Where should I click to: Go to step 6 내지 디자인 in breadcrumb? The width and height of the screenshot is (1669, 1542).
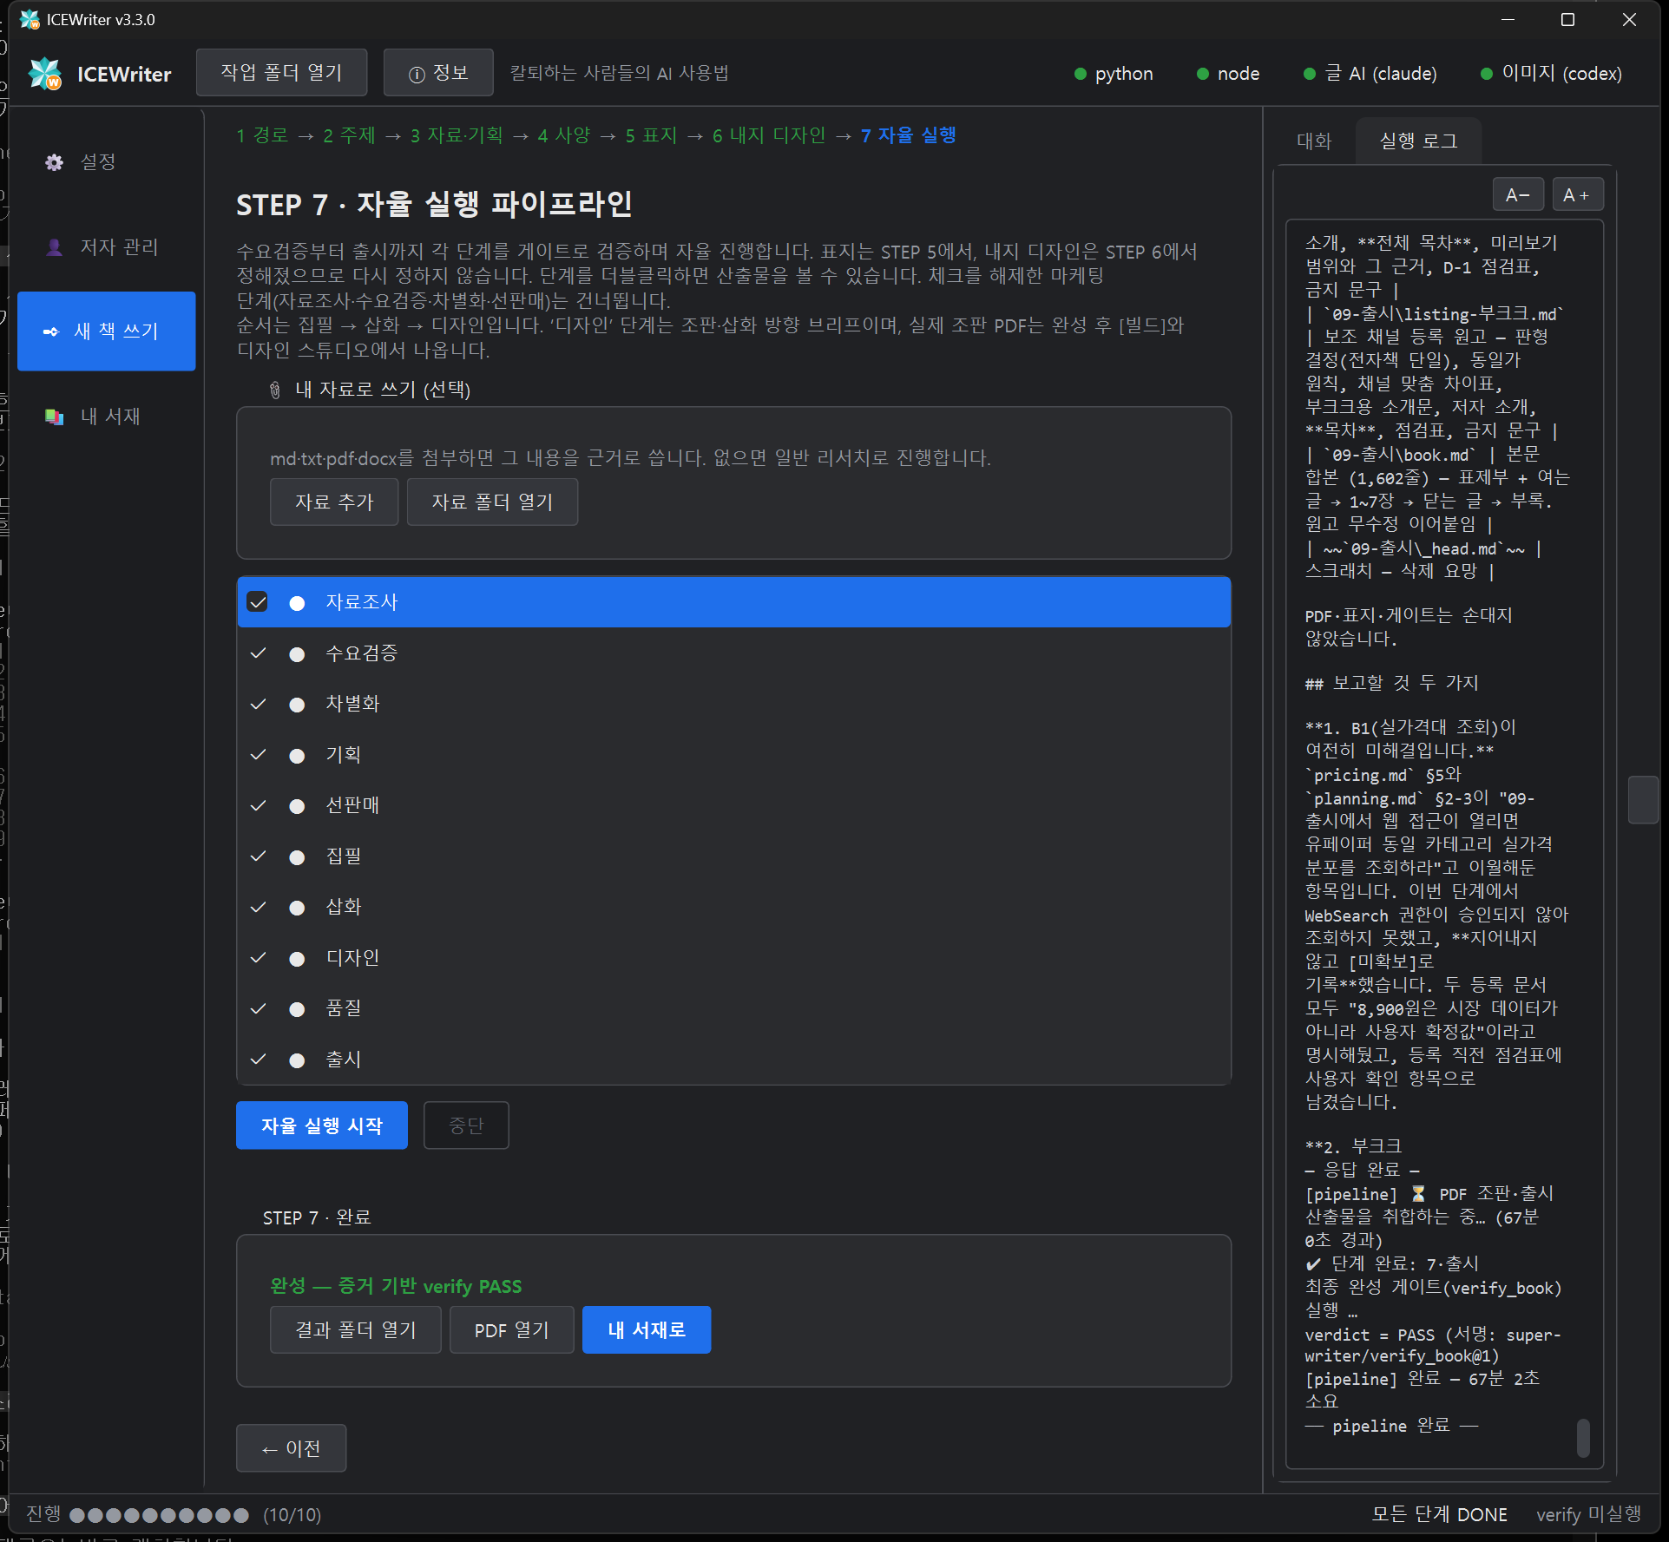click(x=769, y=135)
